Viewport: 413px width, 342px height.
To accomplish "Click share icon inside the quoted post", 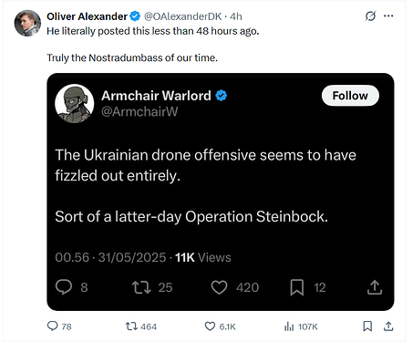I will point(375,287).
